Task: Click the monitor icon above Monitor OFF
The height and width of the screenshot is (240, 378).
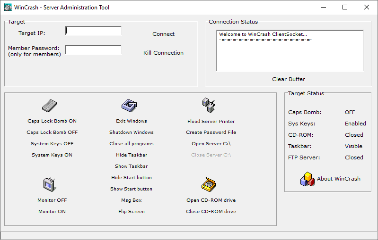Action: (x=50, y=184)
